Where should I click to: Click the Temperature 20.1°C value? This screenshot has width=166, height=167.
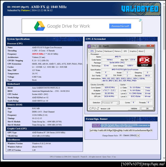35,74
